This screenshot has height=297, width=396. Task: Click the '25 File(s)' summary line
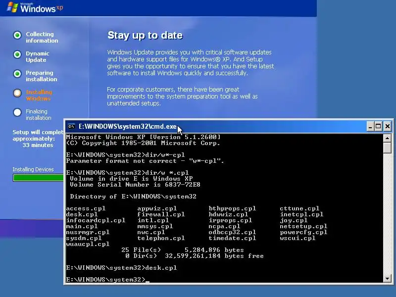[183, 250]
